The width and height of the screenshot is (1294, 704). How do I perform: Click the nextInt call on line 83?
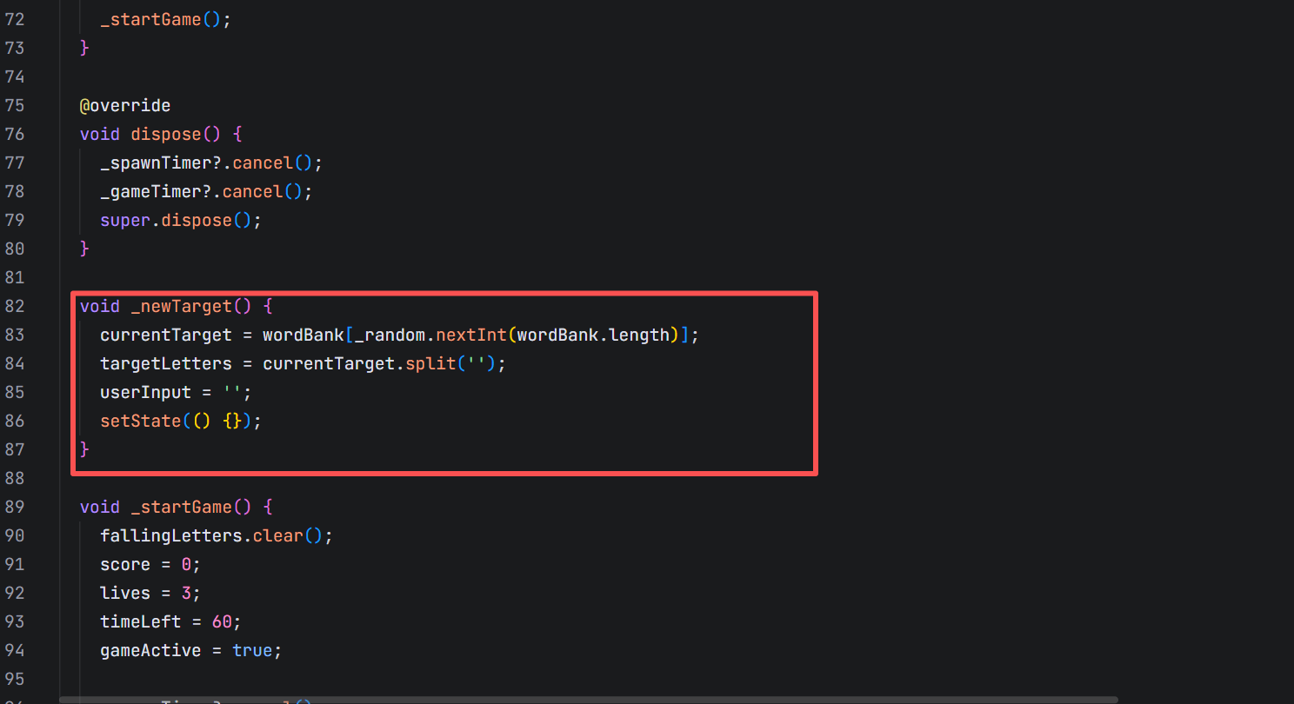point(471,335)
